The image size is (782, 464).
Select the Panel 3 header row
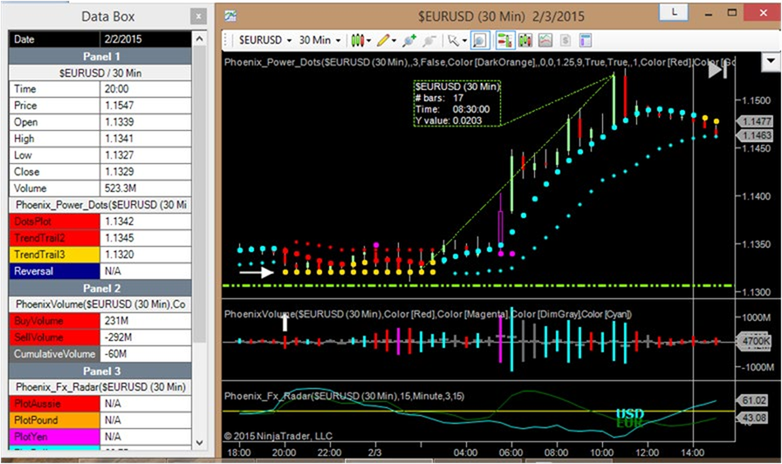click(100, 371)
